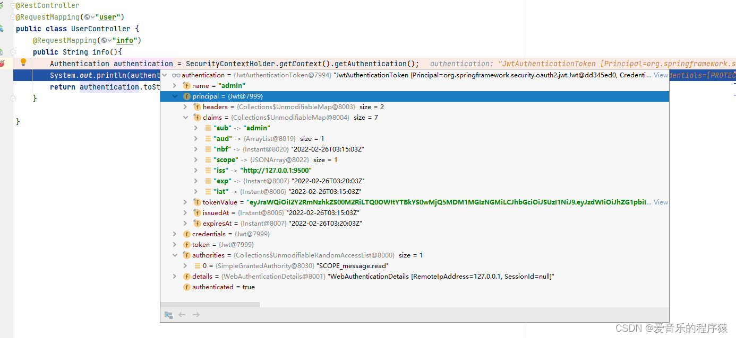Collapse the authorities list node

[175, 255]
